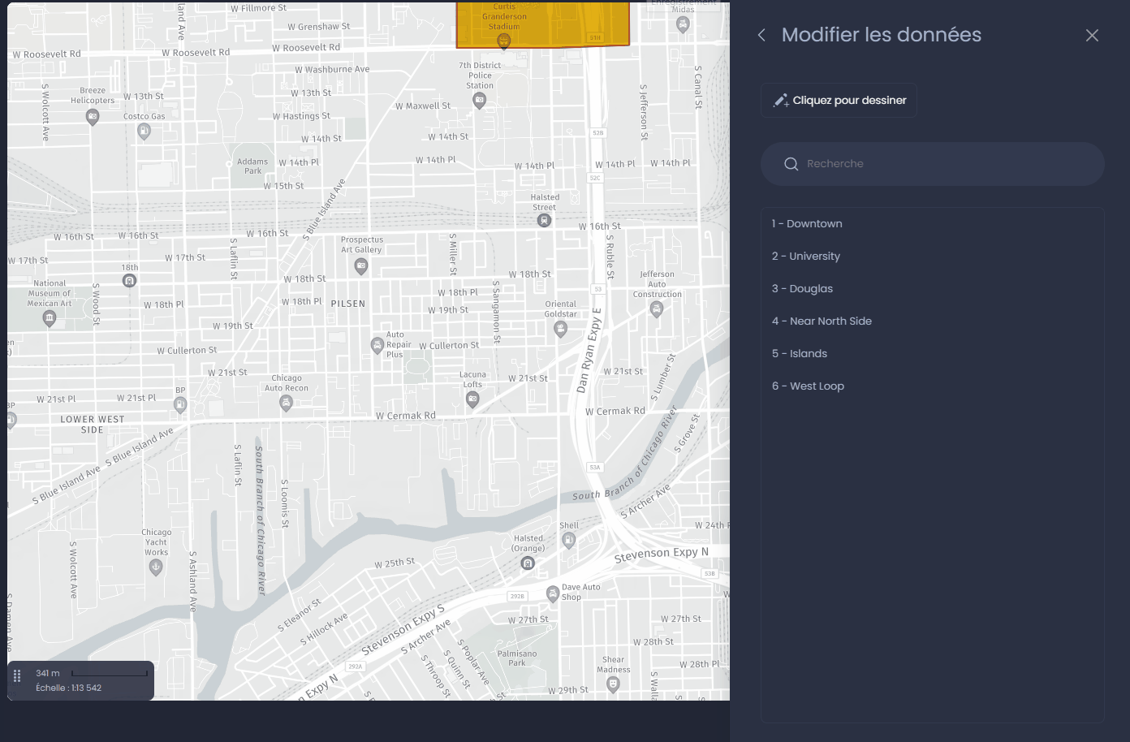Click the Addams Park label

click(x=252, y=166)
